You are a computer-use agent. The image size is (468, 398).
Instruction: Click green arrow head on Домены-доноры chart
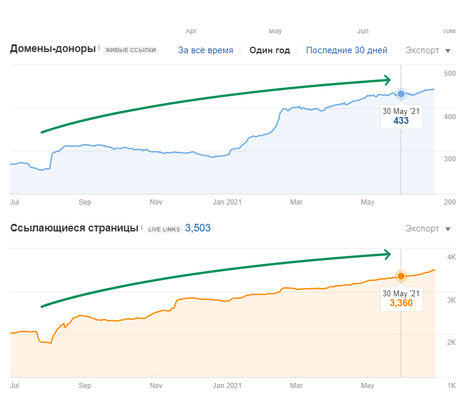(386, 80)
